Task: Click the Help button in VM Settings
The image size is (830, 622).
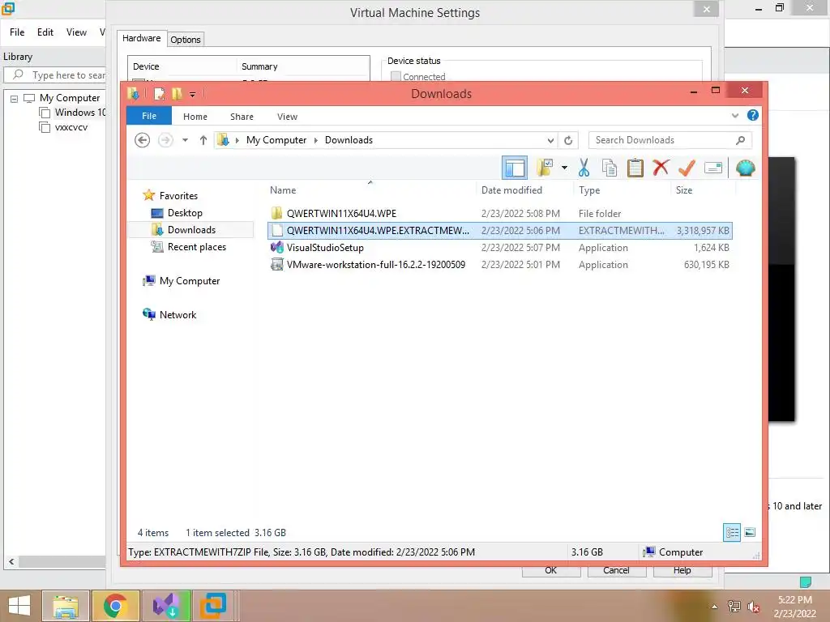Action: coord(682,571)
